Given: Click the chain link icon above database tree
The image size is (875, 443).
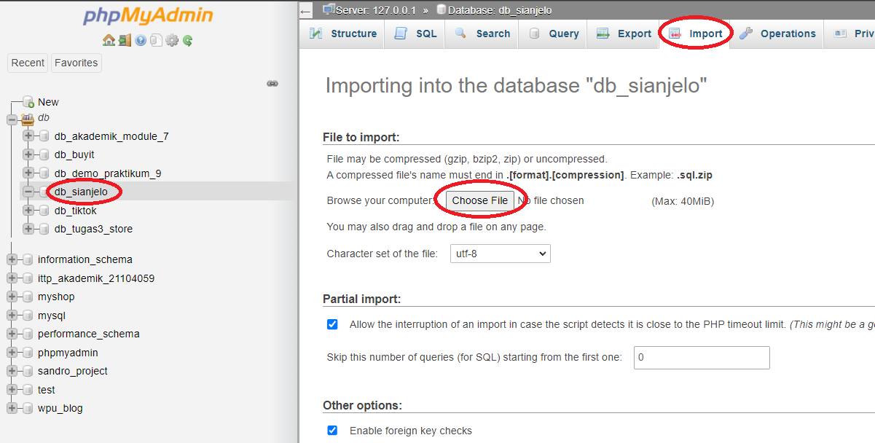Looking at the screenshot, I should [x=272, y=84].
